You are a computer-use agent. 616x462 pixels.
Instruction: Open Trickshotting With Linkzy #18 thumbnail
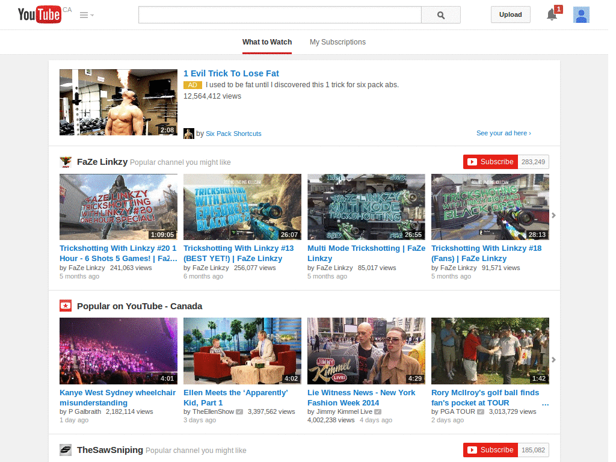[x=490, y=207]
